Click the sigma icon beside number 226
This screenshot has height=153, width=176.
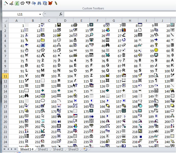point(108,136)
